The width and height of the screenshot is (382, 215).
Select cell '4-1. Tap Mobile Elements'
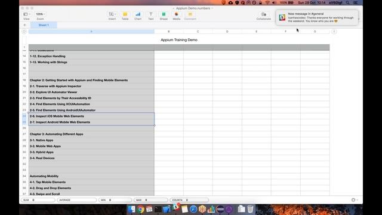click(x=91, y=182)
